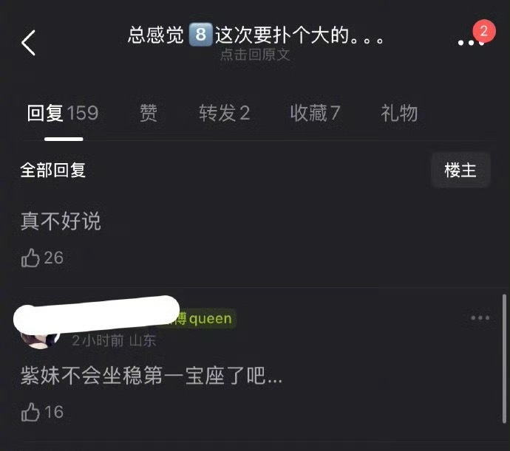
Task: Tap the red notification badge showing 2
Action: (484, 31)
